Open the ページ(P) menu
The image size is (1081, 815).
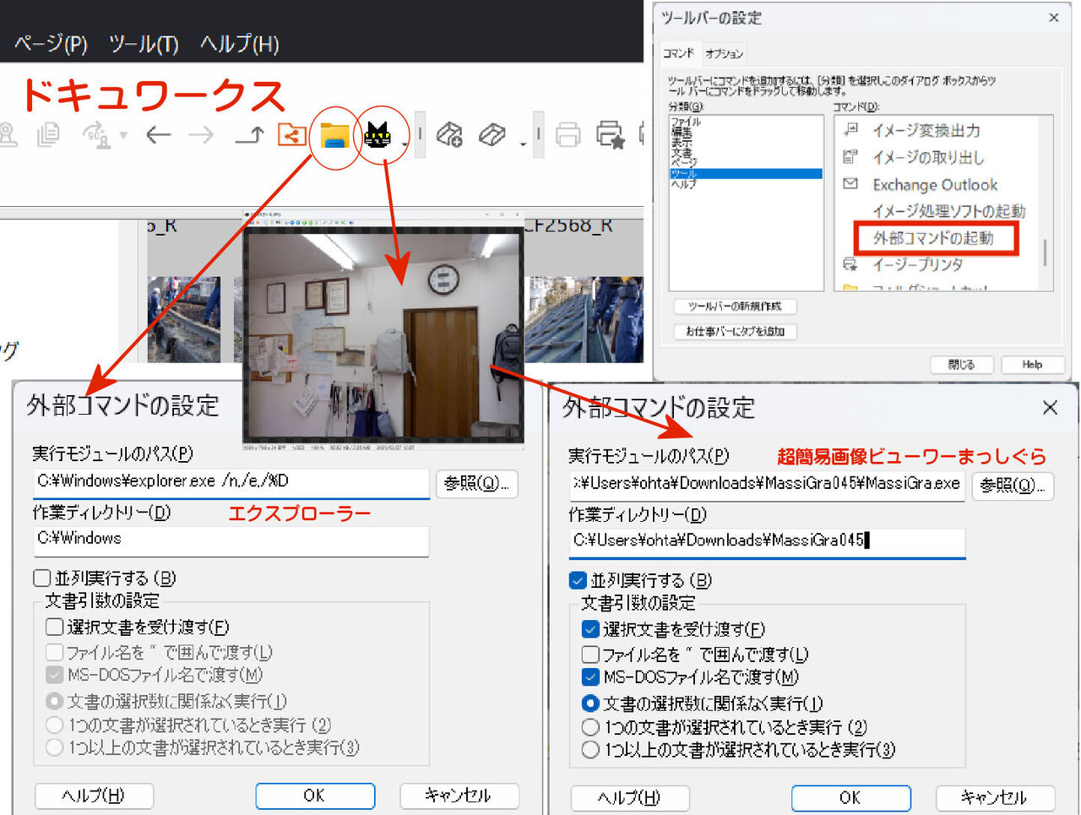pyautogui.click(x=51, y=44)
